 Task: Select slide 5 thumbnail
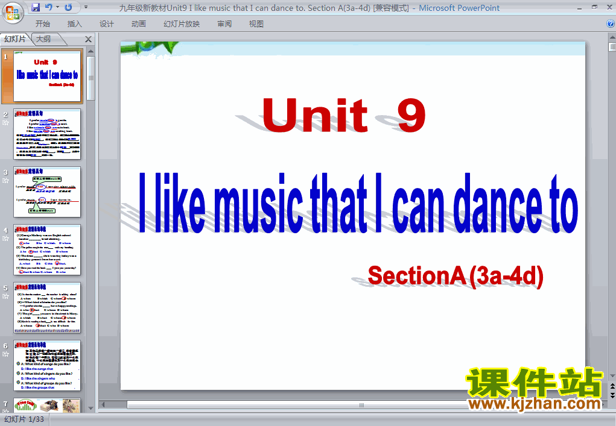47,307
